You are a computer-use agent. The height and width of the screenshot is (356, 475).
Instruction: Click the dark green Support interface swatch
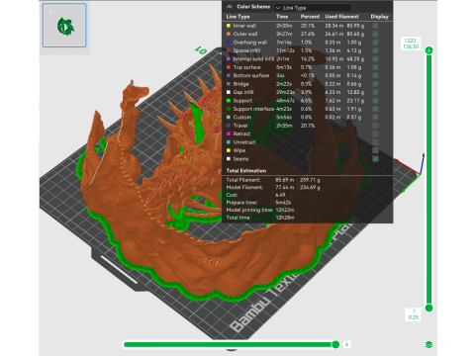pos(229,109)
